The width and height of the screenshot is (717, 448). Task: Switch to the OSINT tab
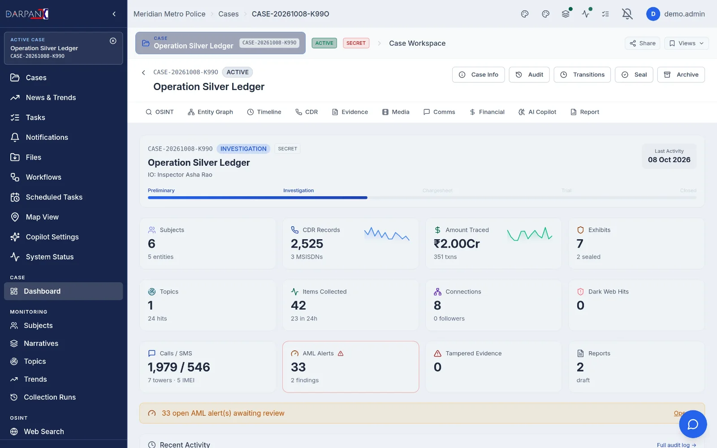click(x=160, y=112)
